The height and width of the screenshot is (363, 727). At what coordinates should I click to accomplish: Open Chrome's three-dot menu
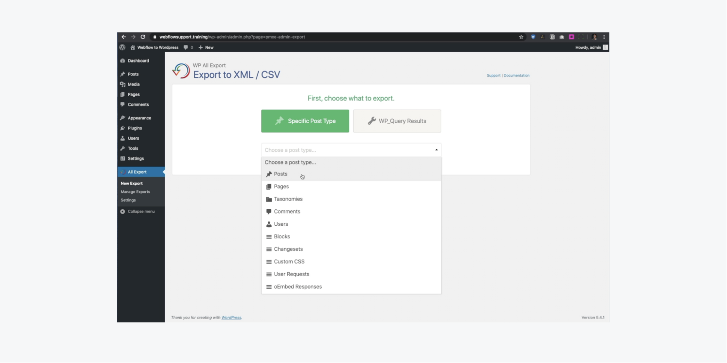604,37
